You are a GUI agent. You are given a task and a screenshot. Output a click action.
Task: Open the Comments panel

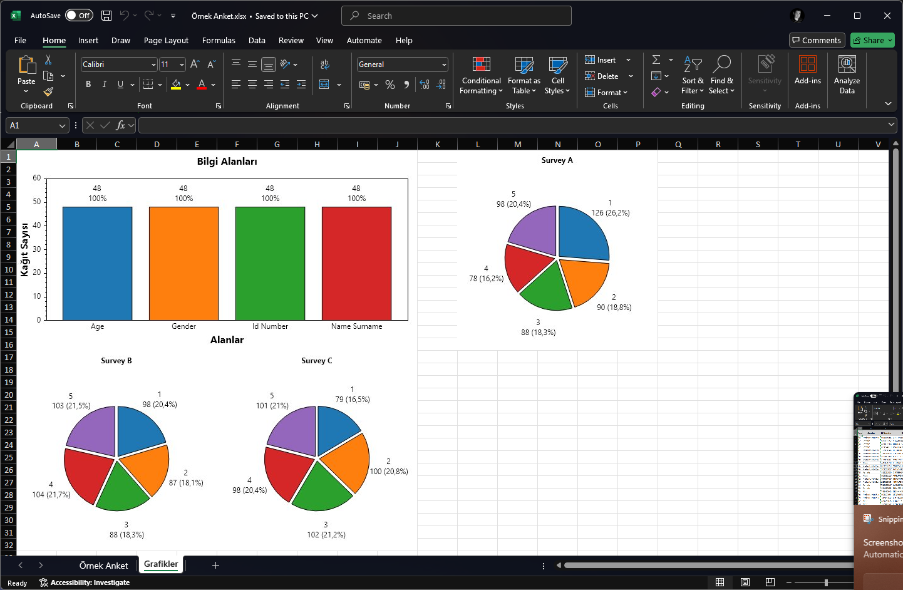pos(817,39)
